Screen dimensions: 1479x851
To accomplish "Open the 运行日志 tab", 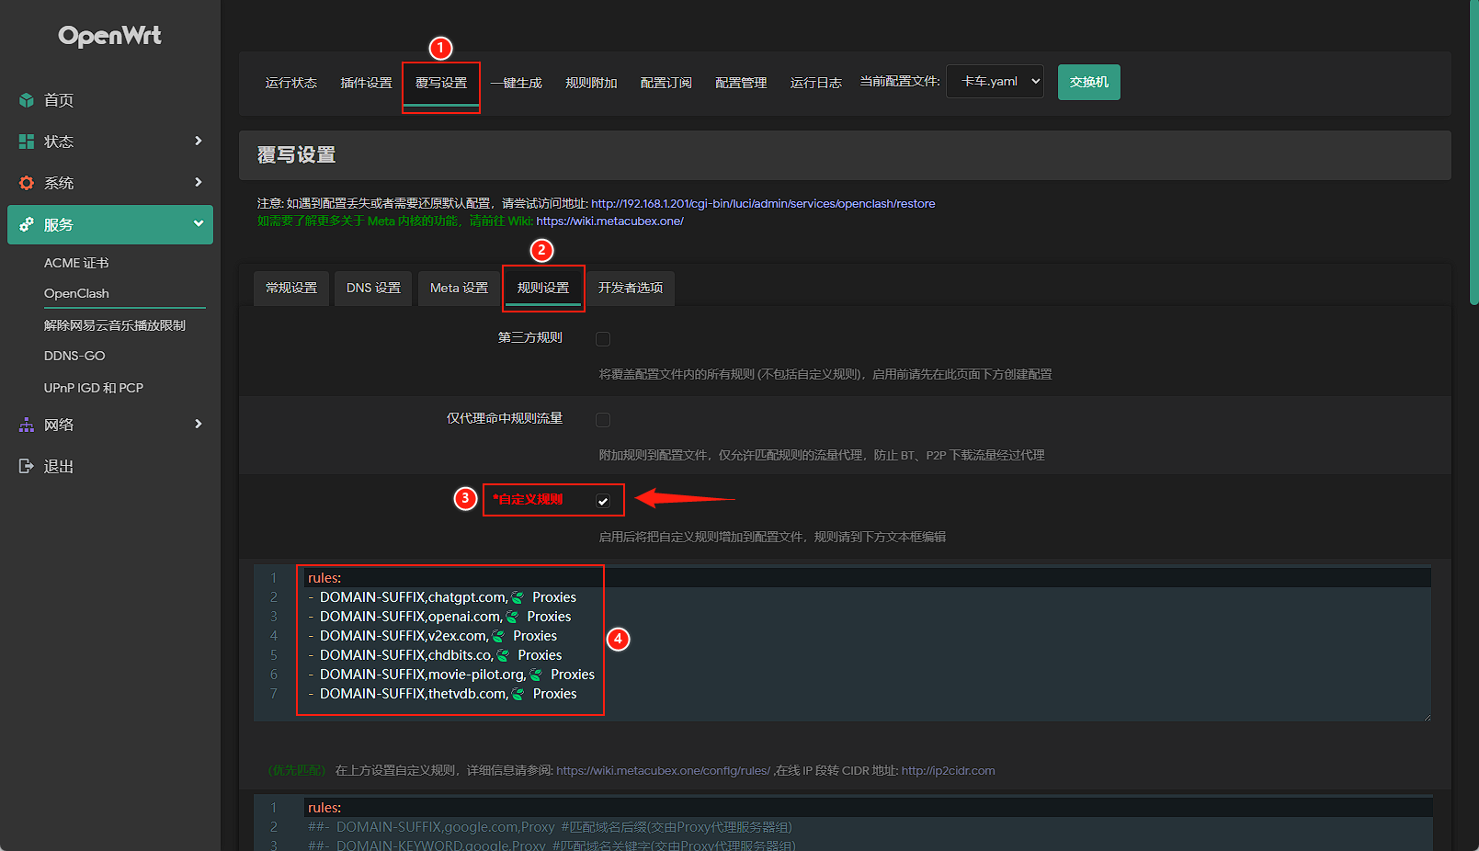I will (x=816, y=83).
